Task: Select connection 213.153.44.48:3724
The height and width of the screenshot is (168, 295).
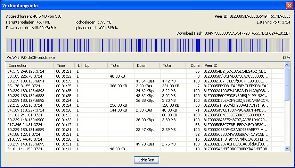Action: point(145,139)
